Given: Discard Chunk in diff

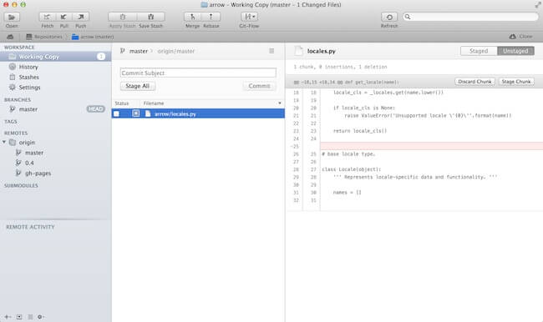Looking at the screenshot, I should tap(474, 82).
